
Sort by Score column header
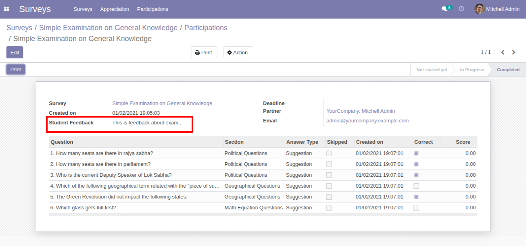459,142
